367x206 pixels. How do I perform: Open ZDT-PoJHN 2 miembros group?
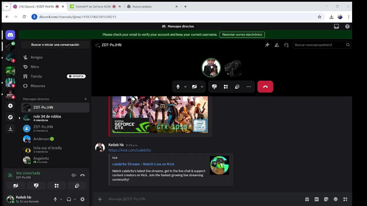click(55, 128)
